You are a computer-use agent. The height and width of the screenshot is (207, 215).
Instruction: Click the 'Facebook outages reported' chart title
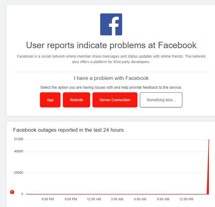pyautogui.click(x=68, y=130)
